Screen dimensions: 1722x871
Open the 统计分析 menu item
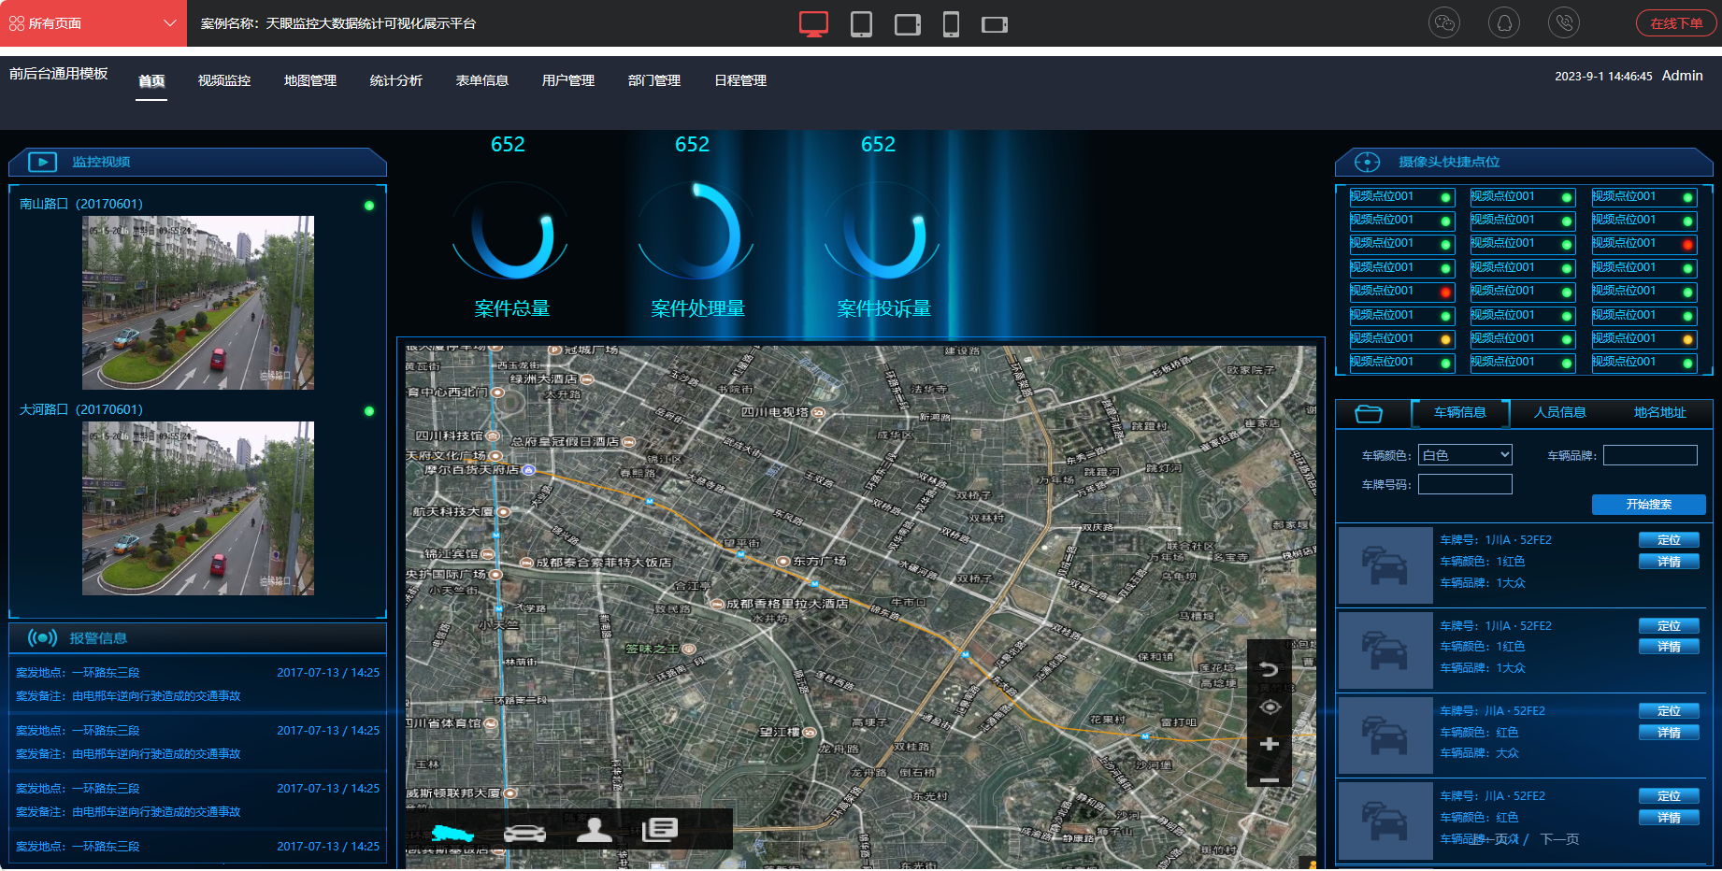pyautogui.click(x=396, y=80)
